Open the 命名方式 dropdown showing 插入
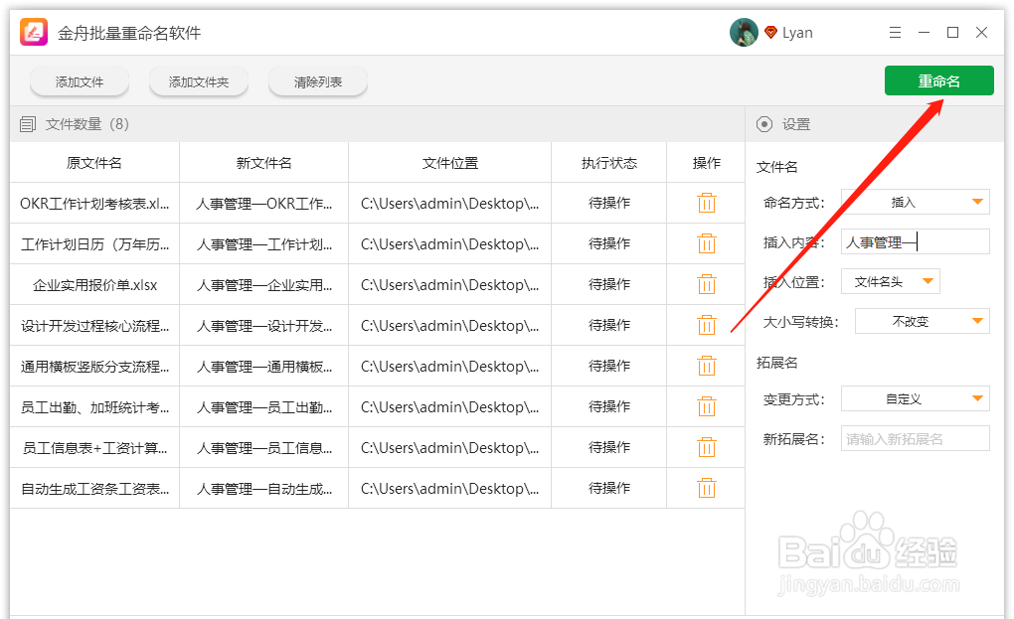 coord(915,202)
